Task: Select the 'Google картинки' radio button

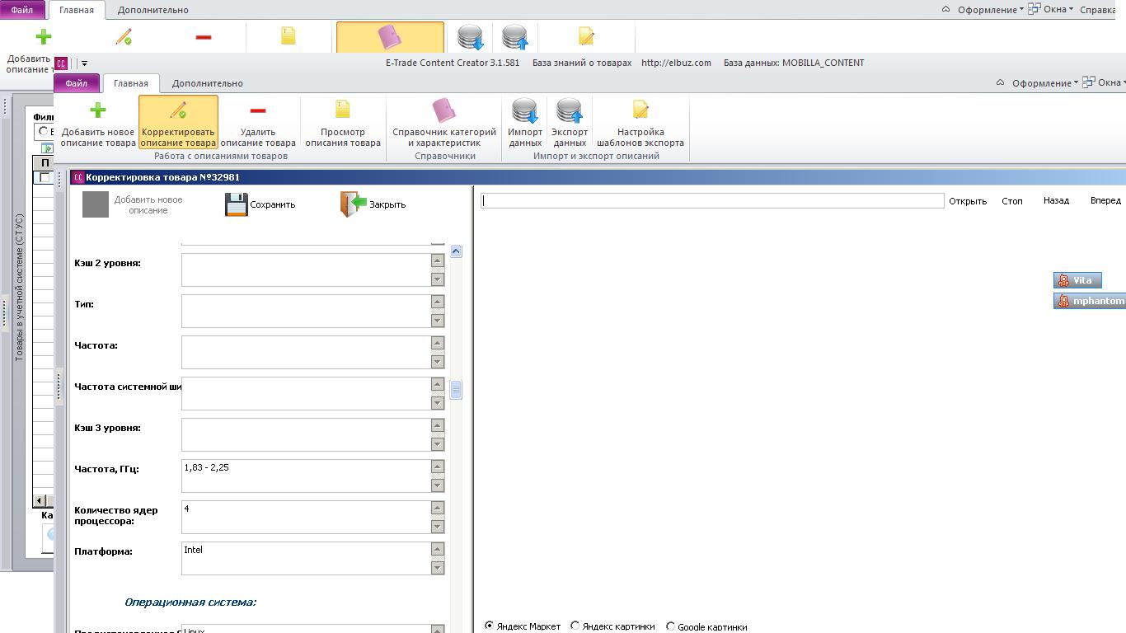Action: 670,626
